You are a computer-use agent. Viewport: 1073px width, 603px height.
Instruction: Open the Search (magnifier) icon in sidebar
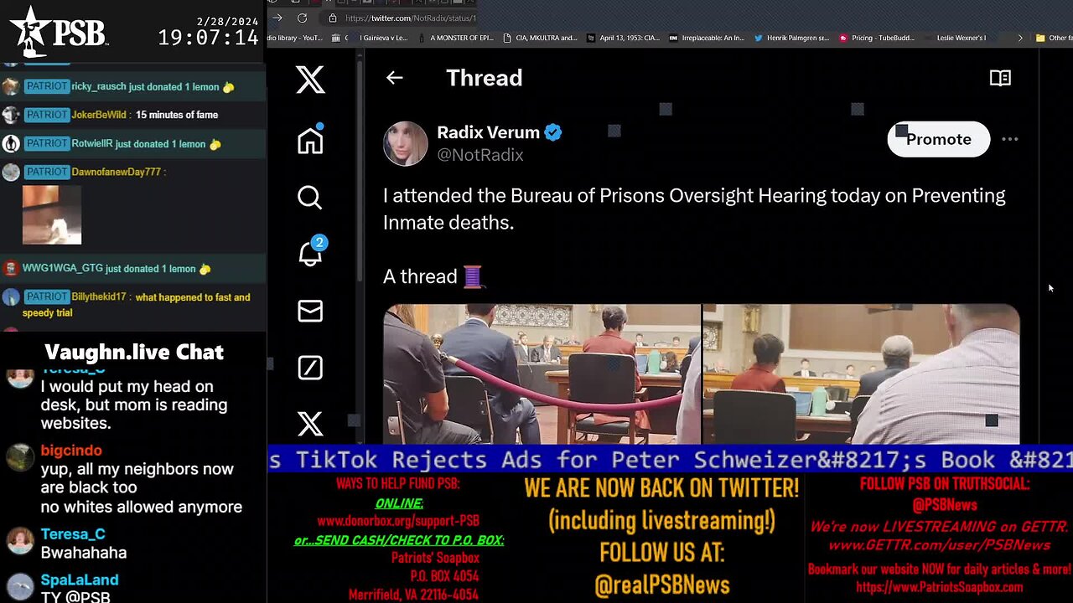(309, 198)
